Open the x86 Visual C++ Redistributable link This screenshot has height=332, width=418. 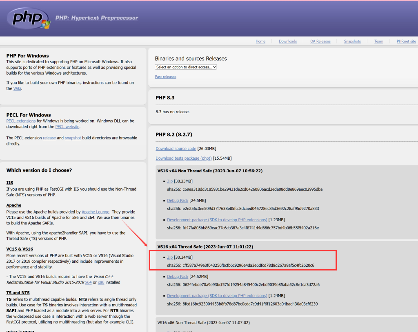coord(101,282)
